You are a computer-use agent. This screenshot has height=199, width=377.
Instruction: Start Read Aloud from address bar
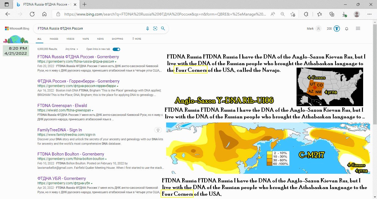[x=273, y=14]
